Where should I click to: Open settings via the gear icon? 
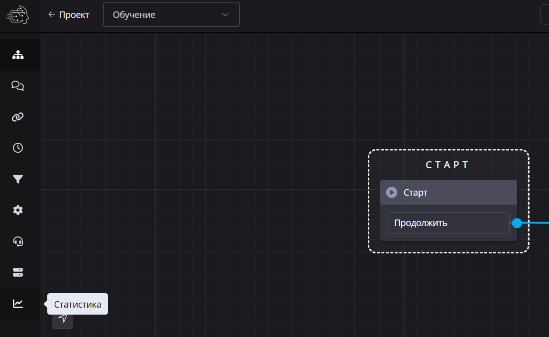click(x=18, y=210)
